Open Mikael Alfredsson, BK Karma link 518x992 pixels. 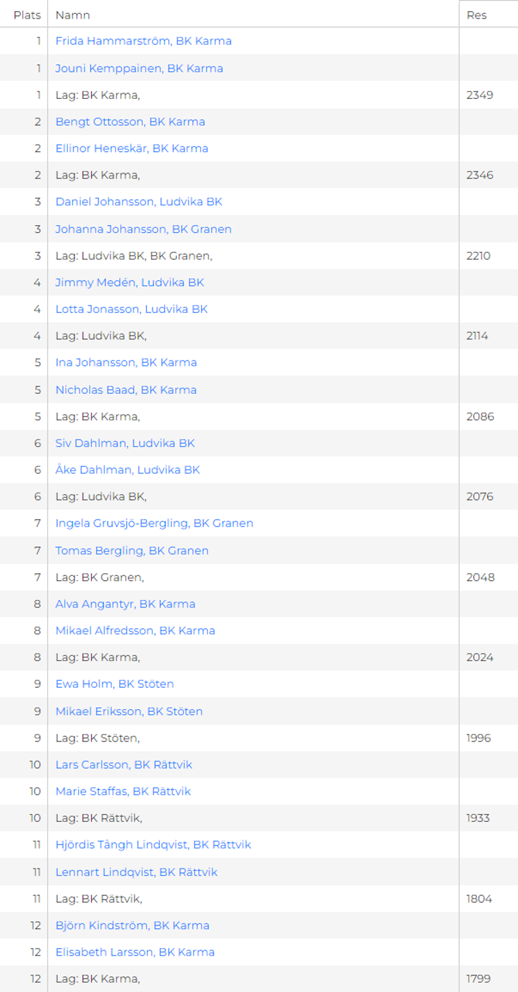135,630
